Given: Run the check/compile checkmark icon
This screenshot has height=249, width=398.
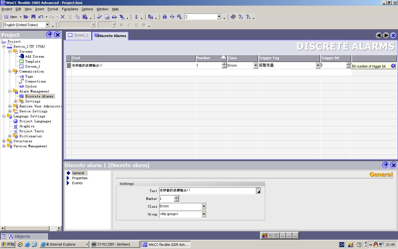Looking at the screenshot, I should 99,17.
